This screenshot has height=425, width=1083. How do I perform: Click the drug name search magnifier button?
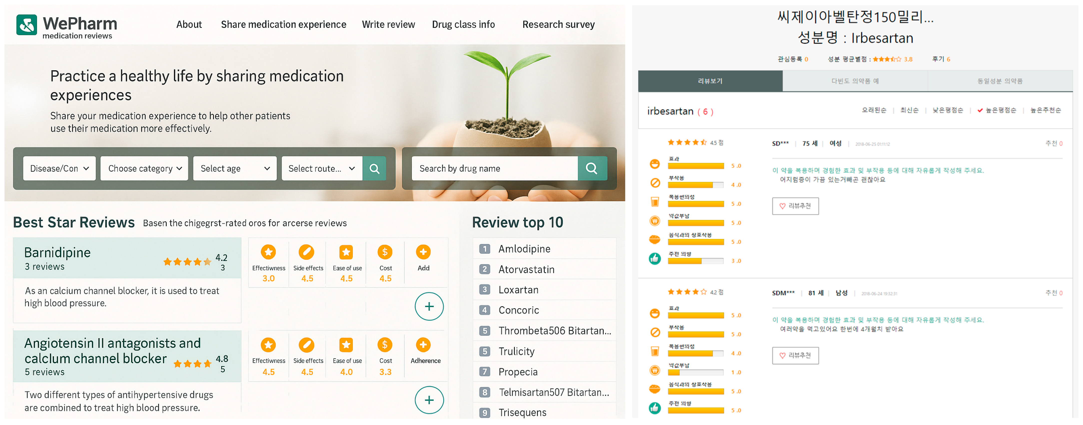tap(591, 169)
